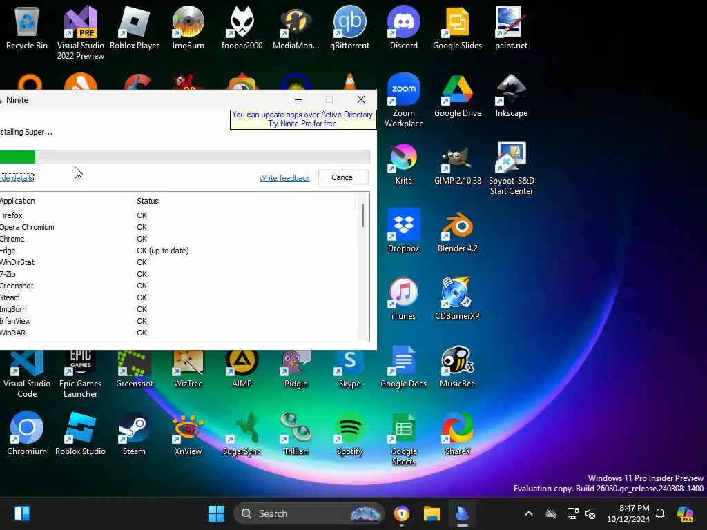Launch Epic Games Launcher icon
Screen dimensions: 707x530
point(80,374)
